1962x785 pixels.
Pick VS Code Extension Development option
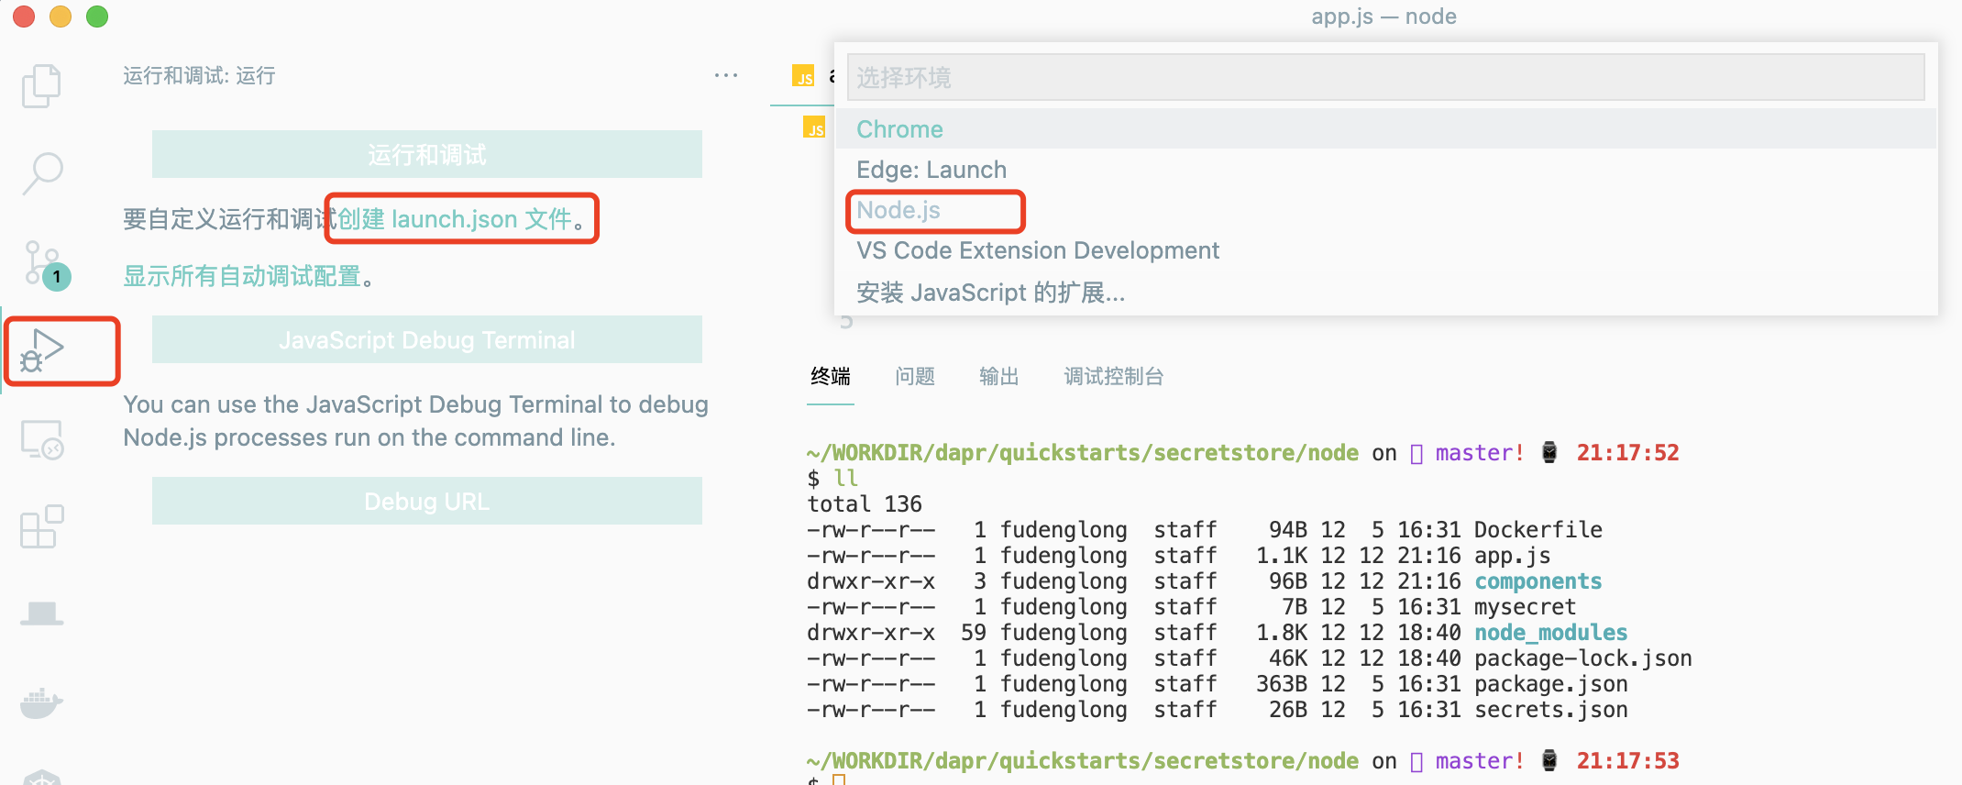(1038, 250)
